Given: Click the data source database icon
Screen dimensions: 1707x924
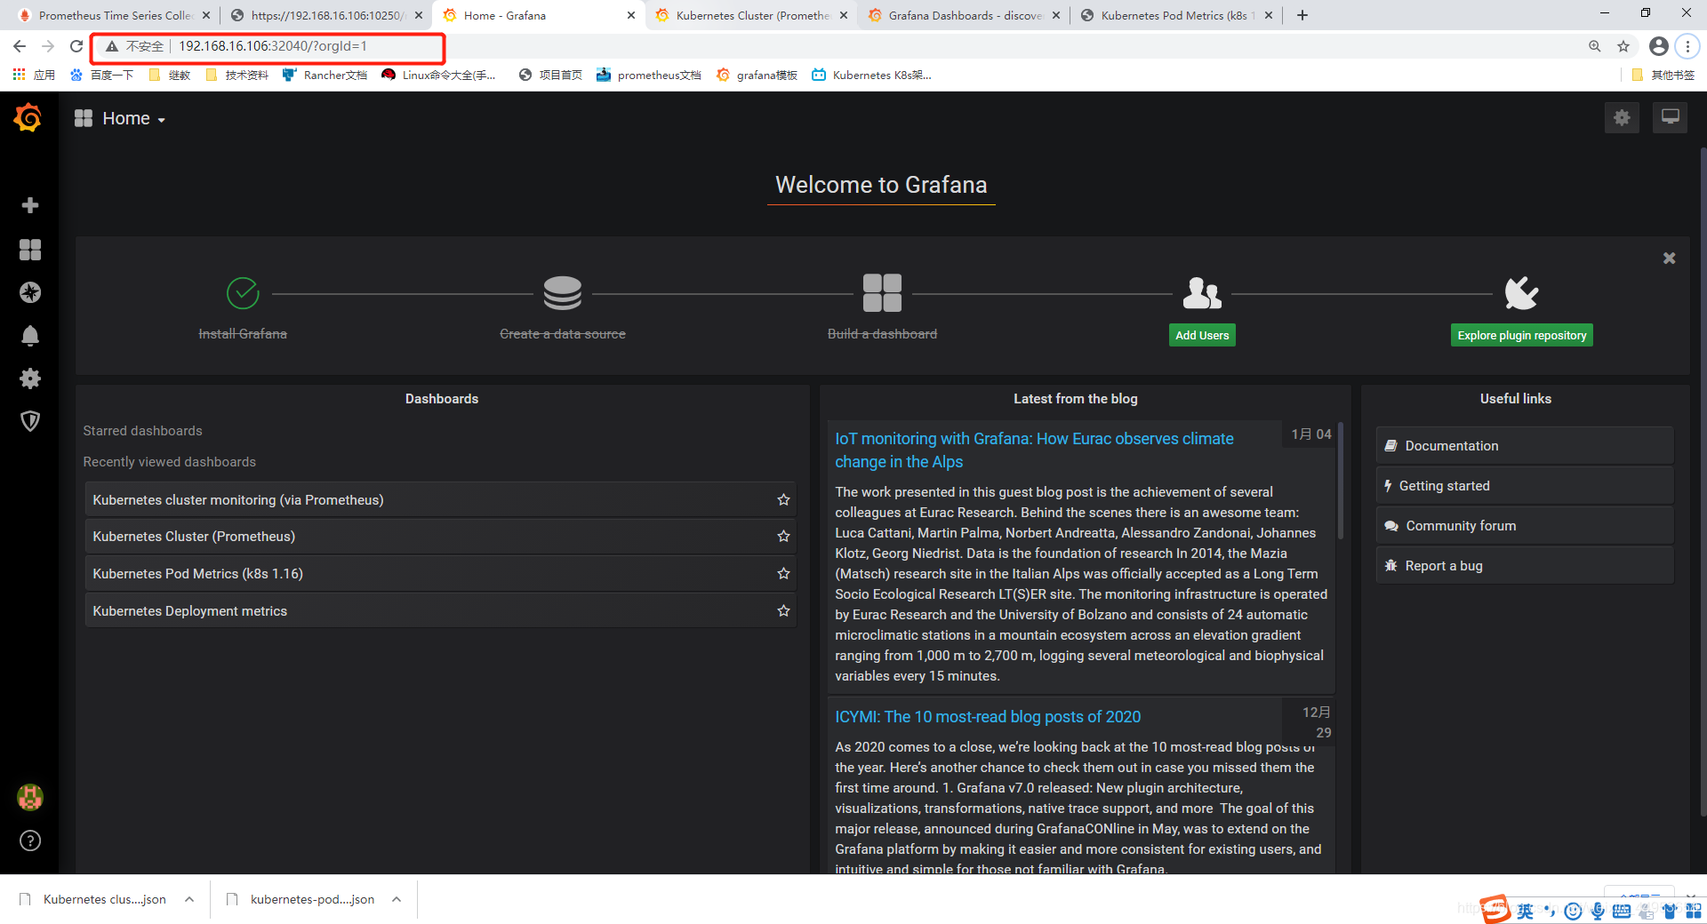Looking at the screenshot, I should point(563,293).
